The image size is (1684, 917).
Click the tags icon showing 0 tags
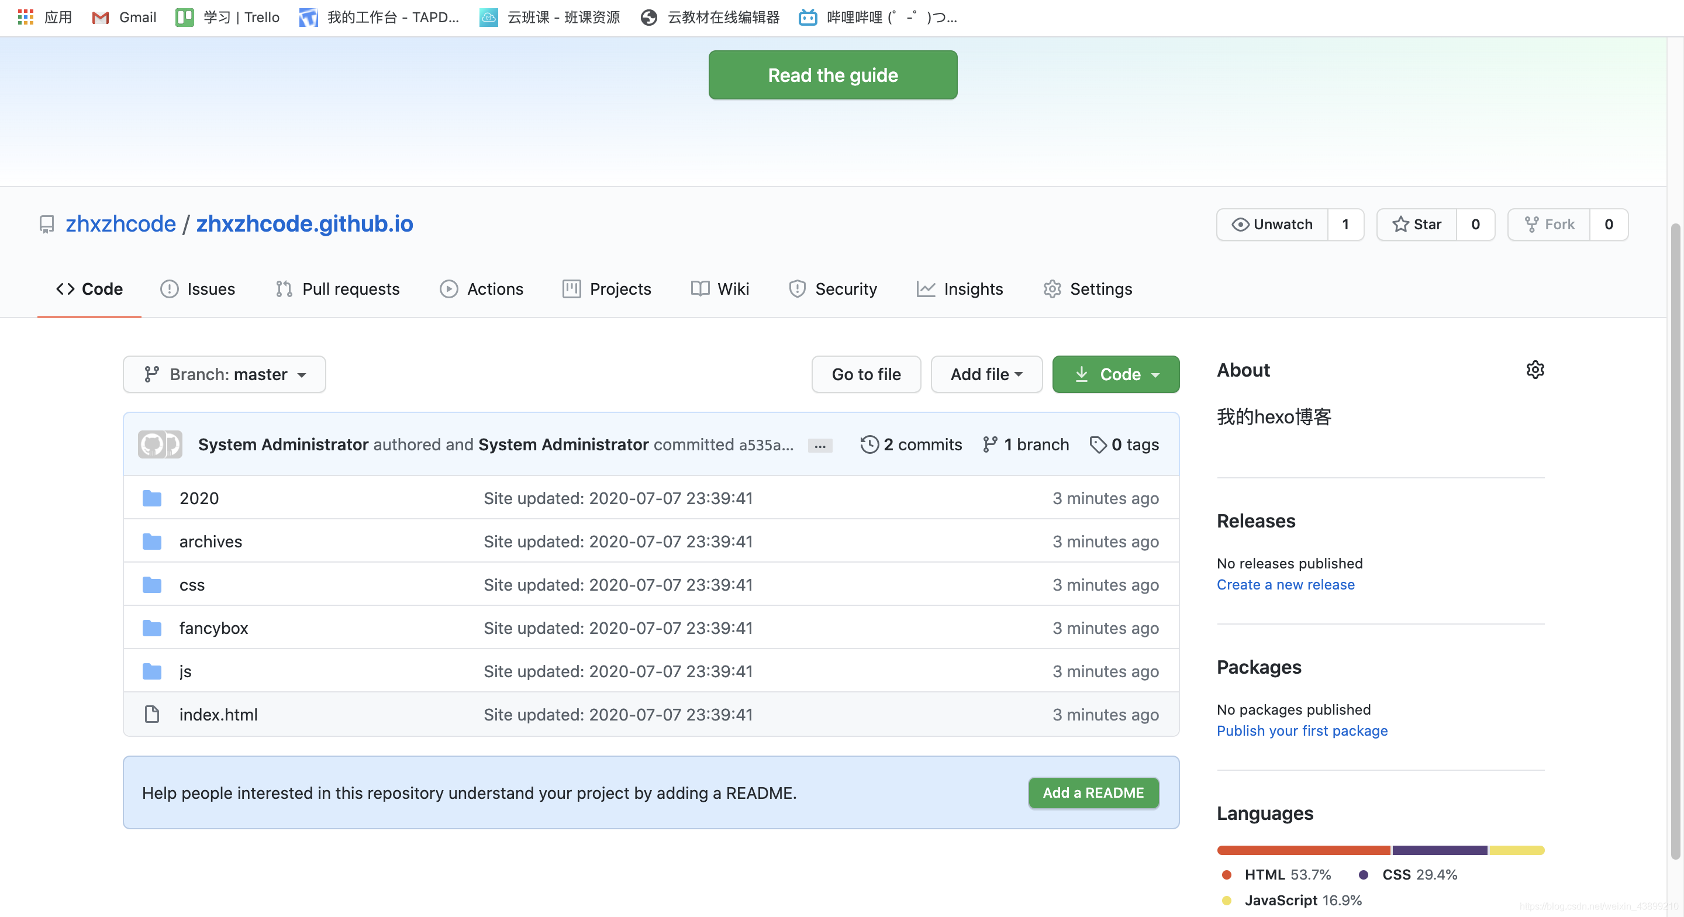coord(1098,445)
